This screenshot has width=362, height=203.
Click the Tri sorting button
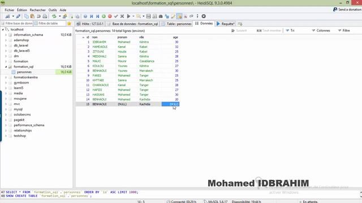pyautogui.click(x=290, y=30)
